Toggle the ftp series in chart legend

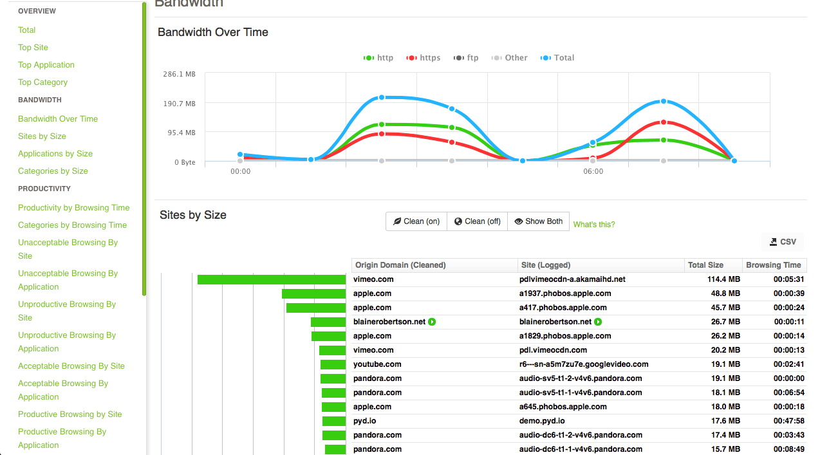(466, 58)
